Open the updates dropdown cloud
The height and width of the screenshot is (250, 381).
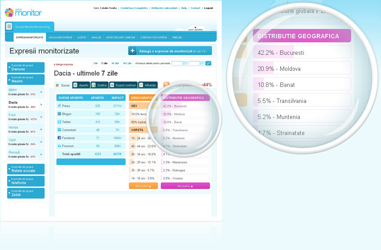(195, 29)
